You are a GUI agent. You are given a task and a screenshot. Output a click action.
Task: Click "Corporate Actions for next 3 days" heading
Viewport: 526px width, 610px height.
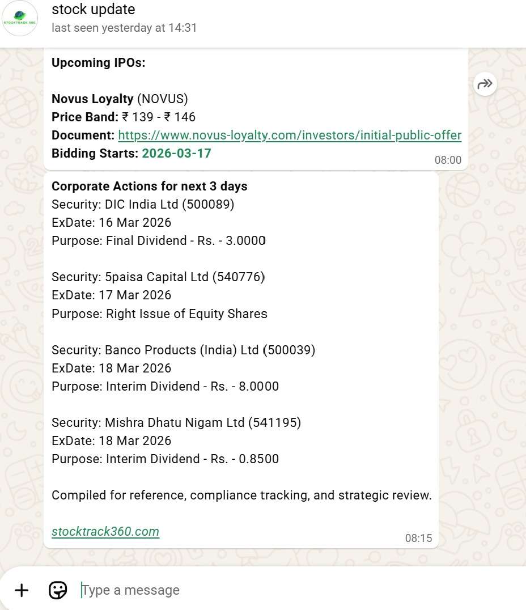[150, 187]
